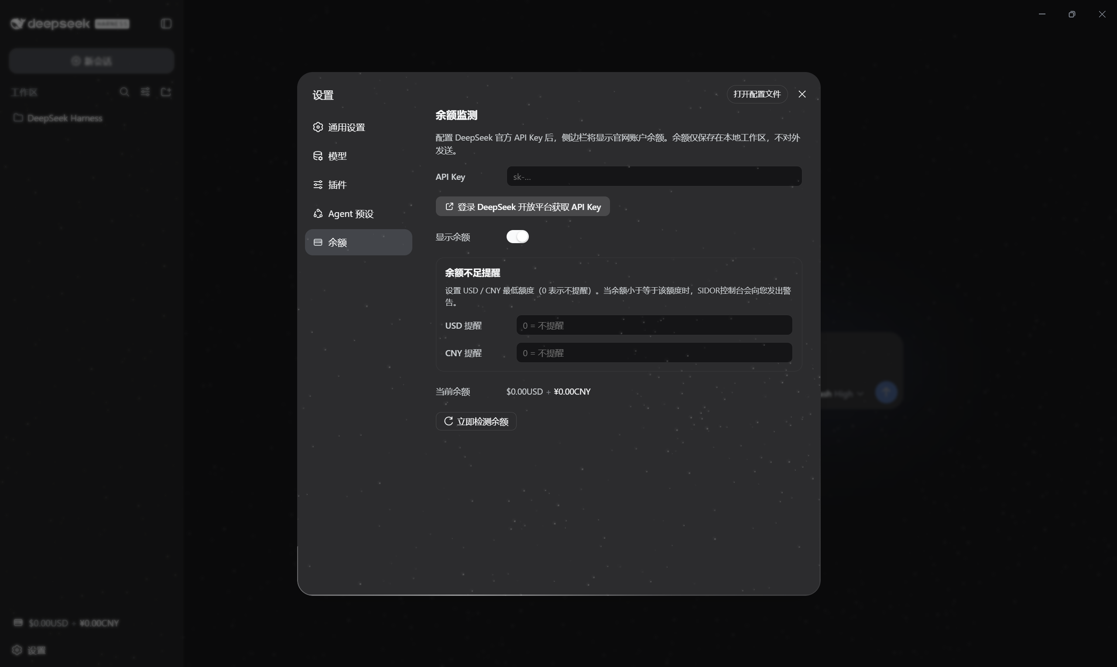Click the balance readout at the sidebar bottom
Viewport: 1117px width, 667px height.
click(66, 623)
